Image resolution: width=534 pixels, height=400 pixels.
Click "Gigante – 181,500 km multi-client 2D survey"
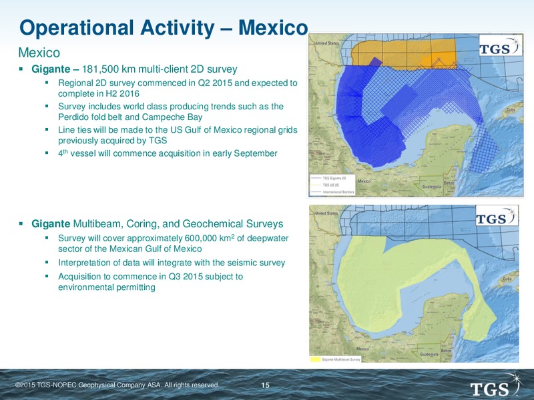coord(134,69)
